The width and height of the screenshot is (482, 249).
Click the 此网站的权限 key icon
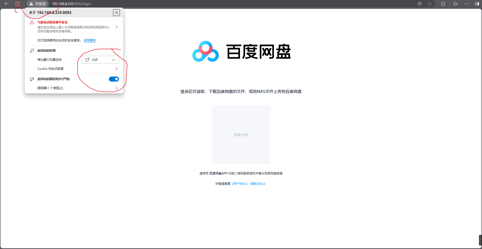click(x=32, y=51)
